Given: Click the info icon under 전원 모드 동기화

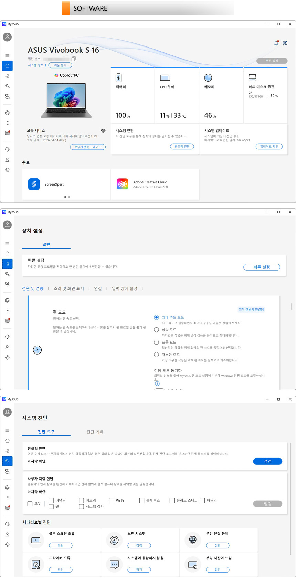Looking at the screenshot, I should [x=157, y=383].
